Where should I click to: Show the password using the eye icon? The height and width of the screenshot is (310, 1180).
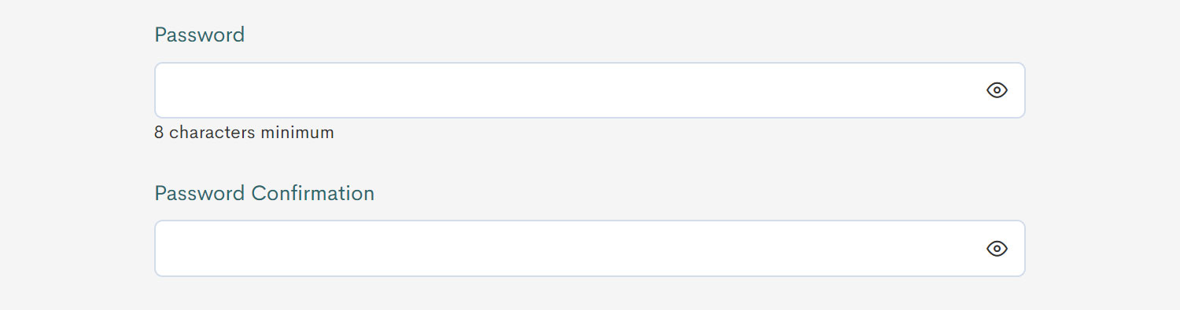[997, 90]
